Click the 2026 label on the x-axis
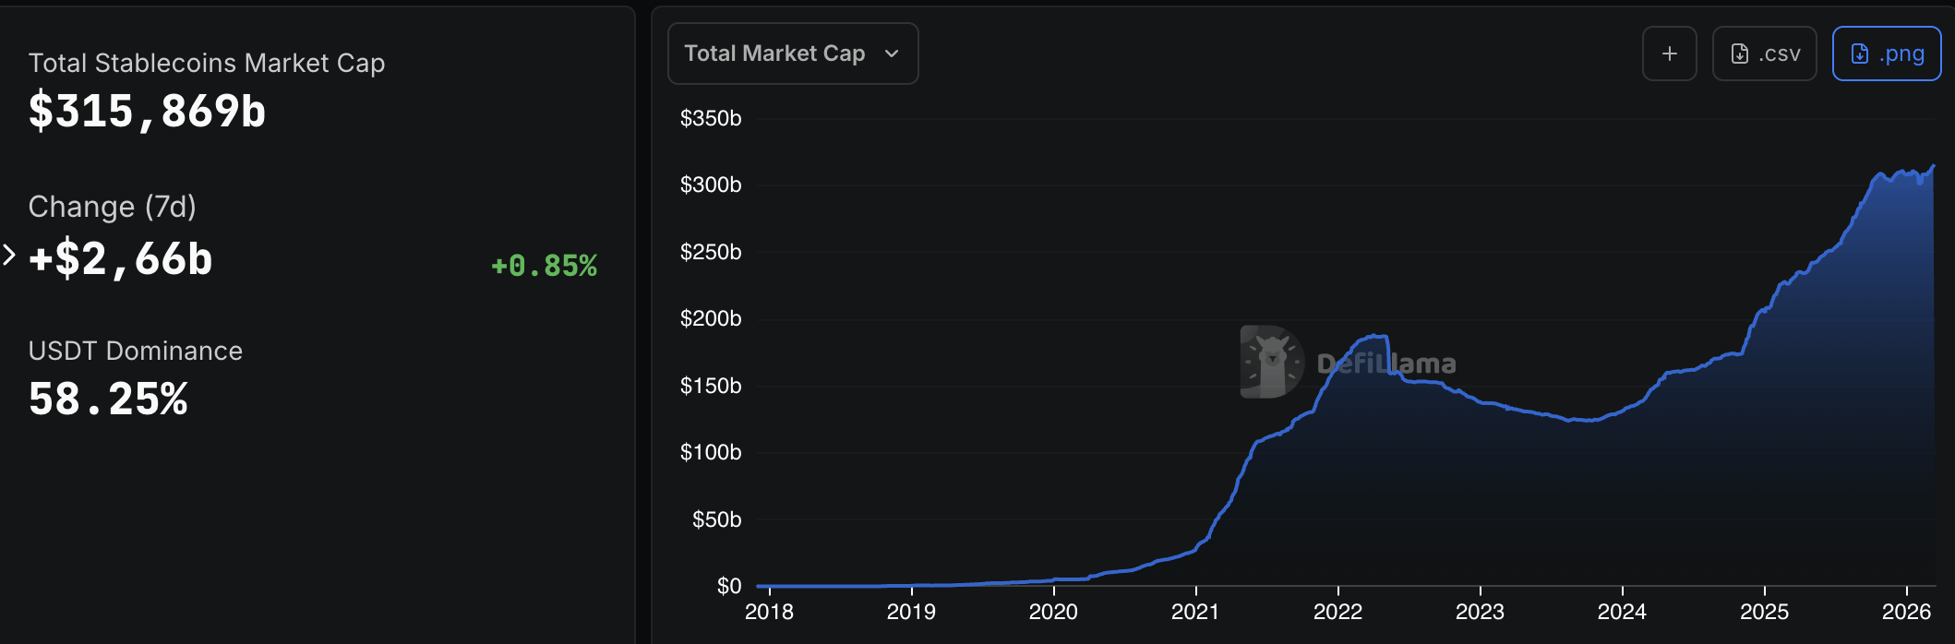This screenshot has width=1955, height=644. tap(1906, 612)
